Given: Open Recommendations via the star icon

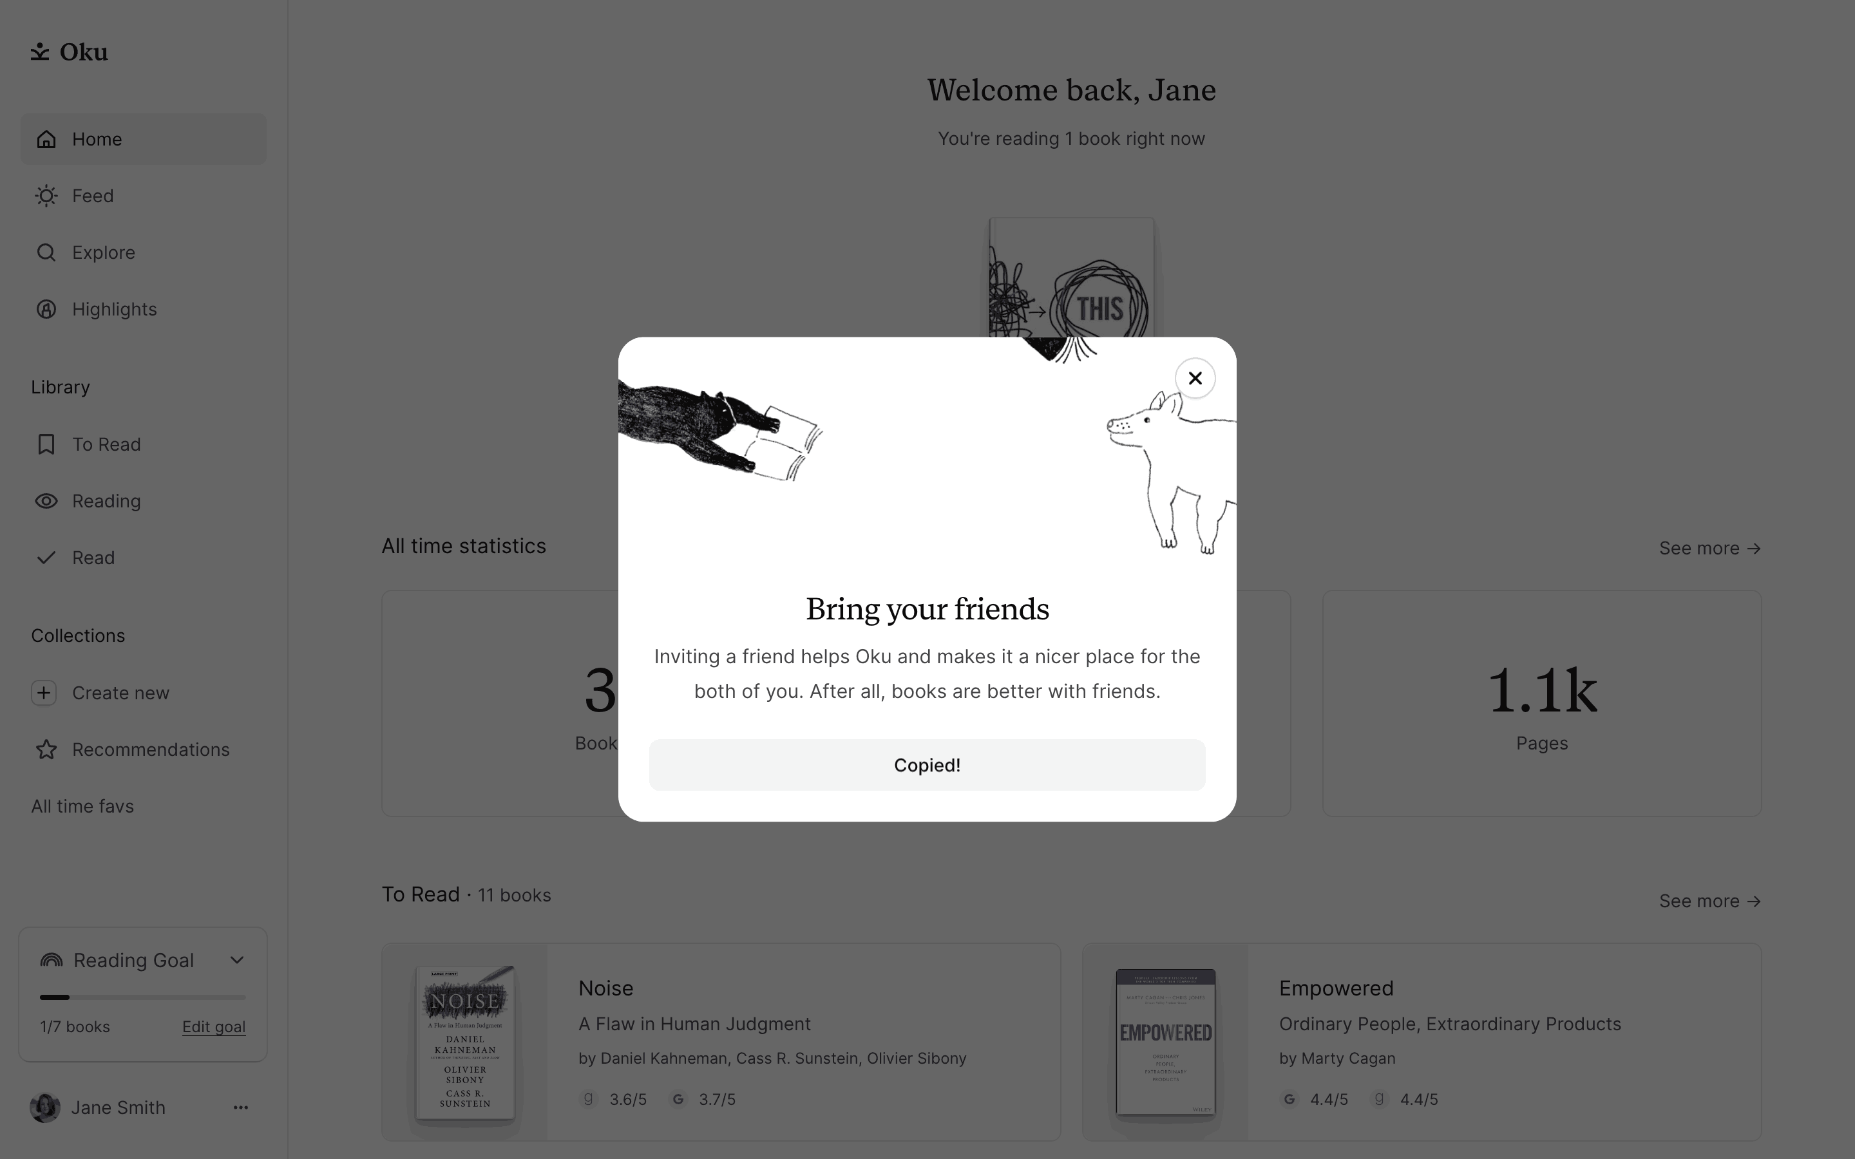Looking at the screenshot, I should tap(47, 749).
